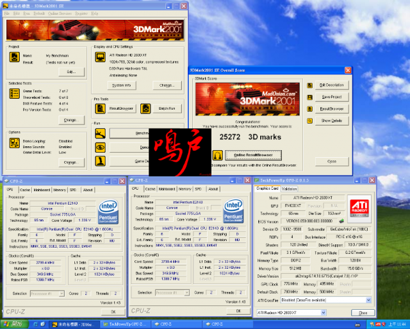
Task: Click the Batch Run button
Action: 167,108
